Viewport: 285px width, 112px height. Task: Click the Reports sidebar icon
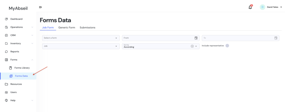[x=6, y=51]
